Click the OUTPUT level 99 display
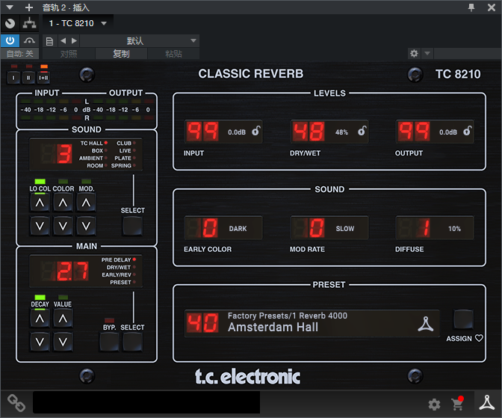Screen dimensions: 502x418 tap(414, 132)
